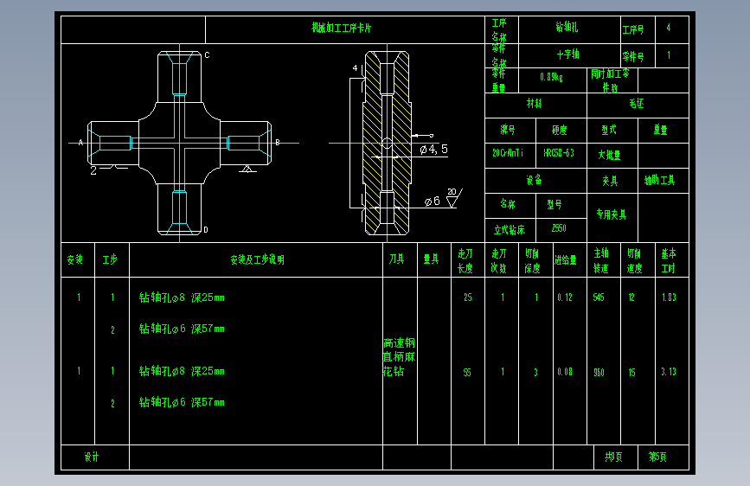Click the 型式 column label
The width and height of the screenshot is (750, 486).
(x=609, y=130)
